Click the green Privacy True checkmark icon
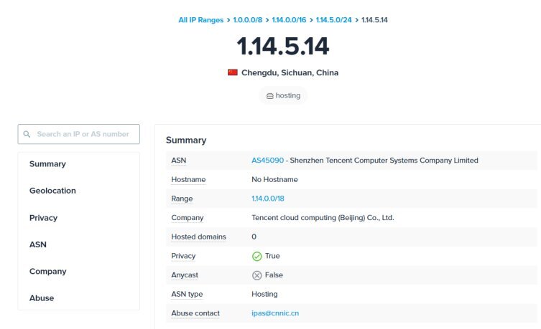This screenshot has width=541, height=329. tap(257, 257)
